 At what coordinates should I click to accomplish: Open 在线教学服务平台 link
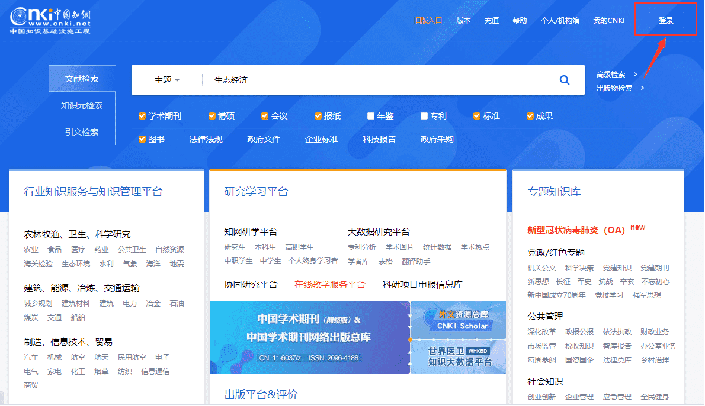point(330,285)
